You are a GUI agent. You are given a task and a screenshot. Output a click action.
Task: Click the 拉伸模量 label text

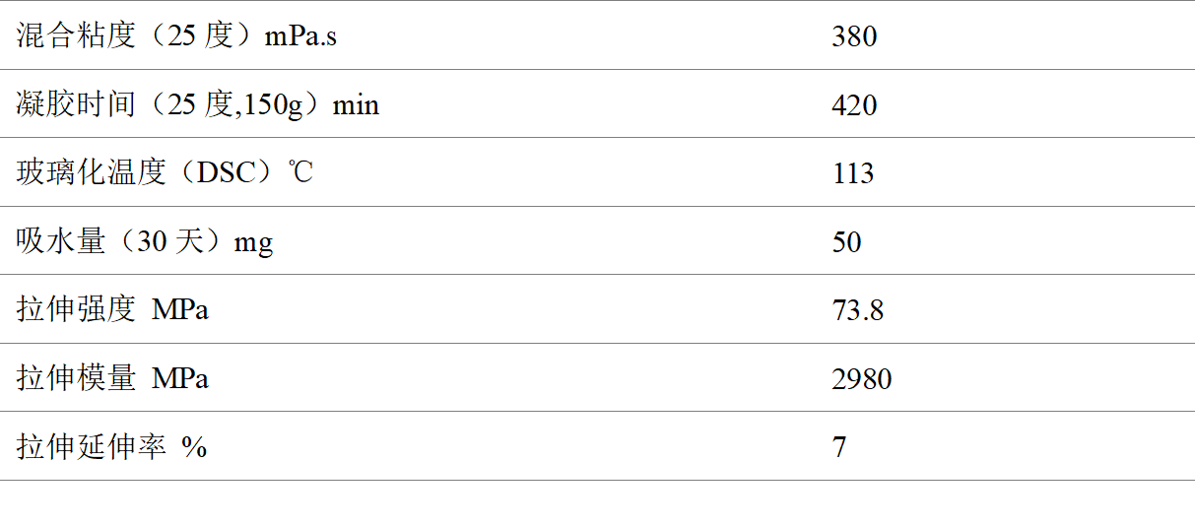point(75,378)
